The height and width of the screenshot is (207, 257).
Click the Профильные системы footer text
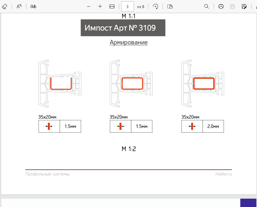48,174
